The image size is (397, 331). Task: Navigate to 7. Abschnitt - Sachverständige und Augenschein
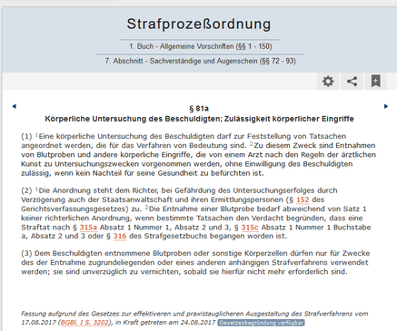tap(200, 61)
